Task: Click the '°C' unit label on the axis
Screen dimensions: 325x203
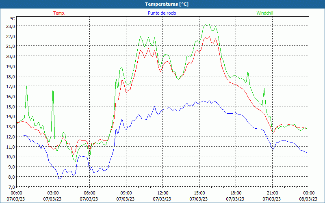Action: (13, 19)
